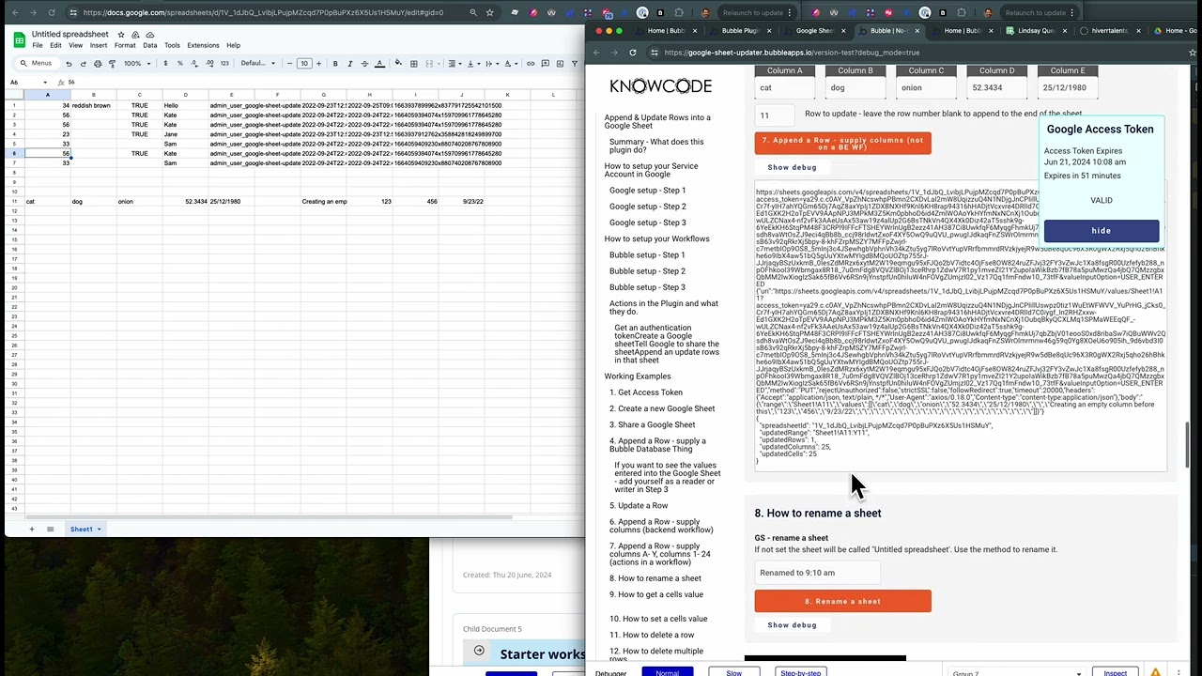Open the Group 7 dropdown in debugger bar
Viewport: 1202px width, 676px height.
[1019, 673]
